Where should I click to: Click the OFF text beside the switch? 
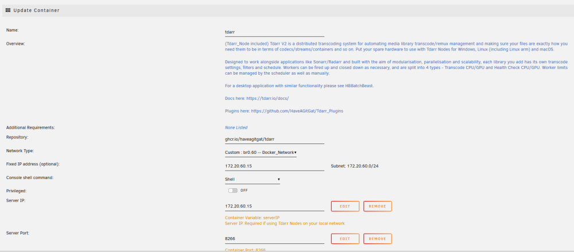click(x=244, y=191)
